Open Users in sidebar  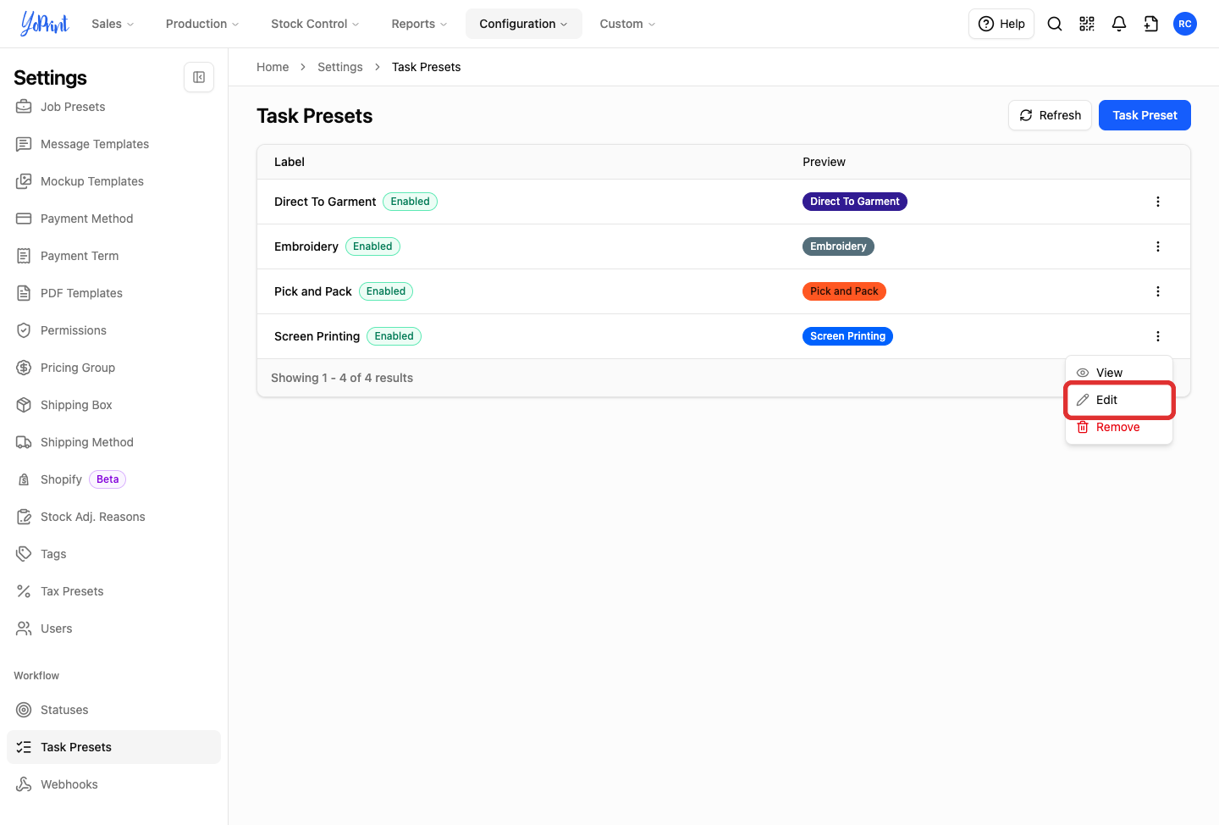coord(113,628)
